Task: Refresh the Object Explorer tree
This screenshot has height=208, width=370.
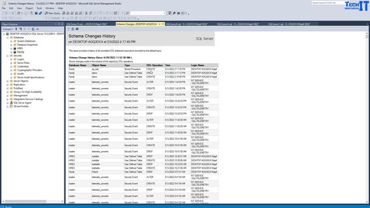Action: click(x=33, y=29)
